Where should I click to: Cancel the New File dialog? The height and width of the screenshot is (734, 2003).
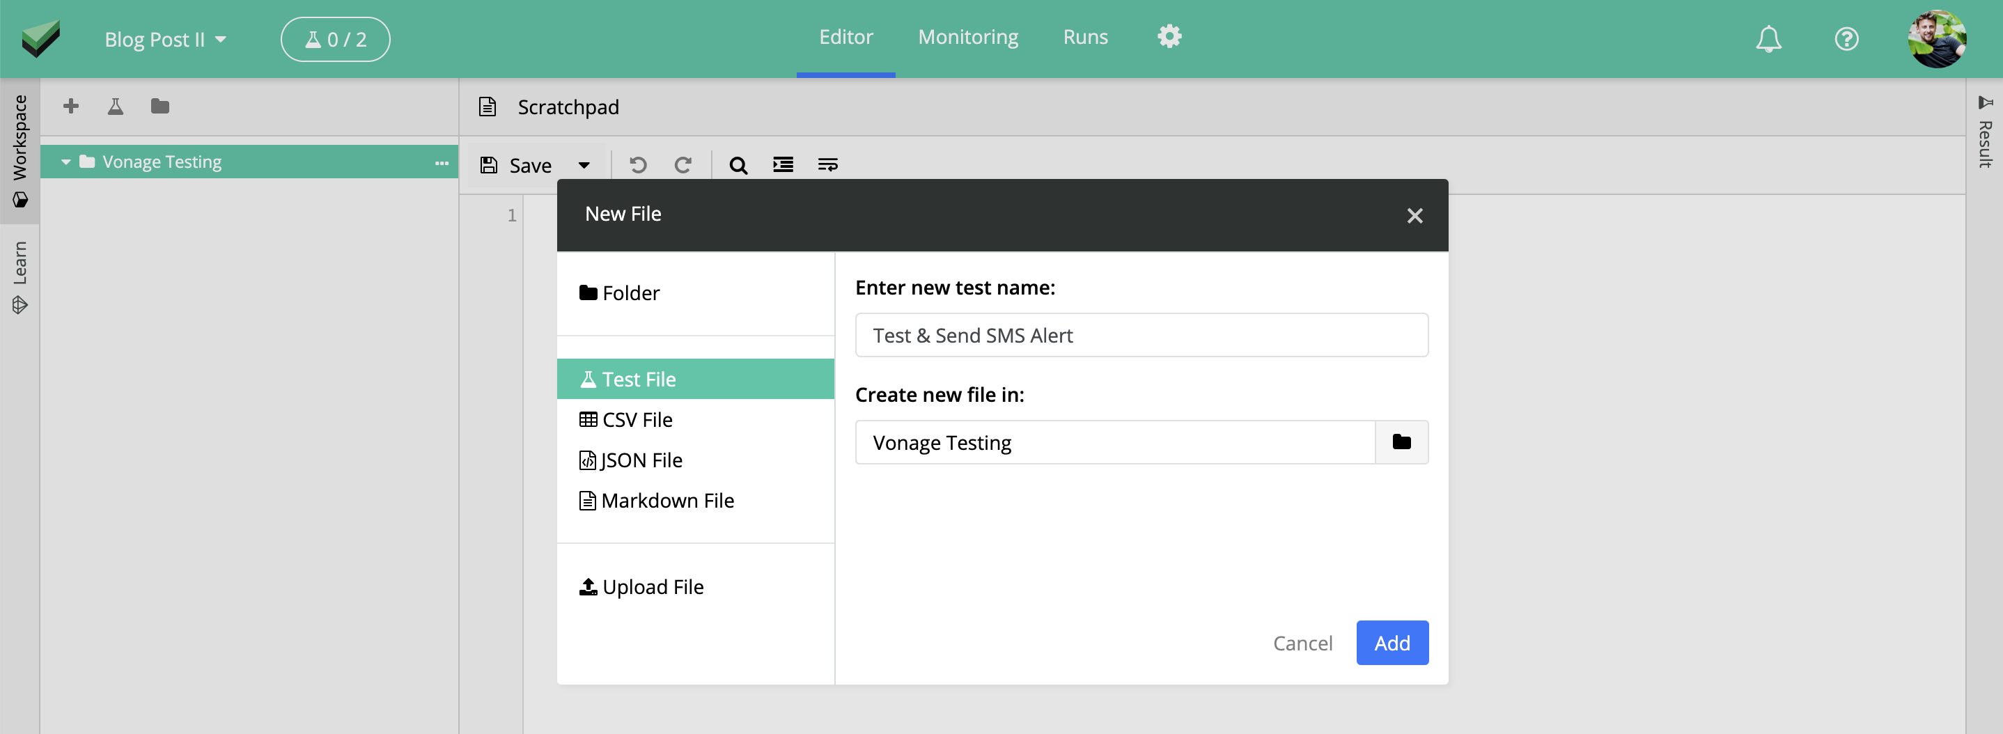[x=1302, y=643]
